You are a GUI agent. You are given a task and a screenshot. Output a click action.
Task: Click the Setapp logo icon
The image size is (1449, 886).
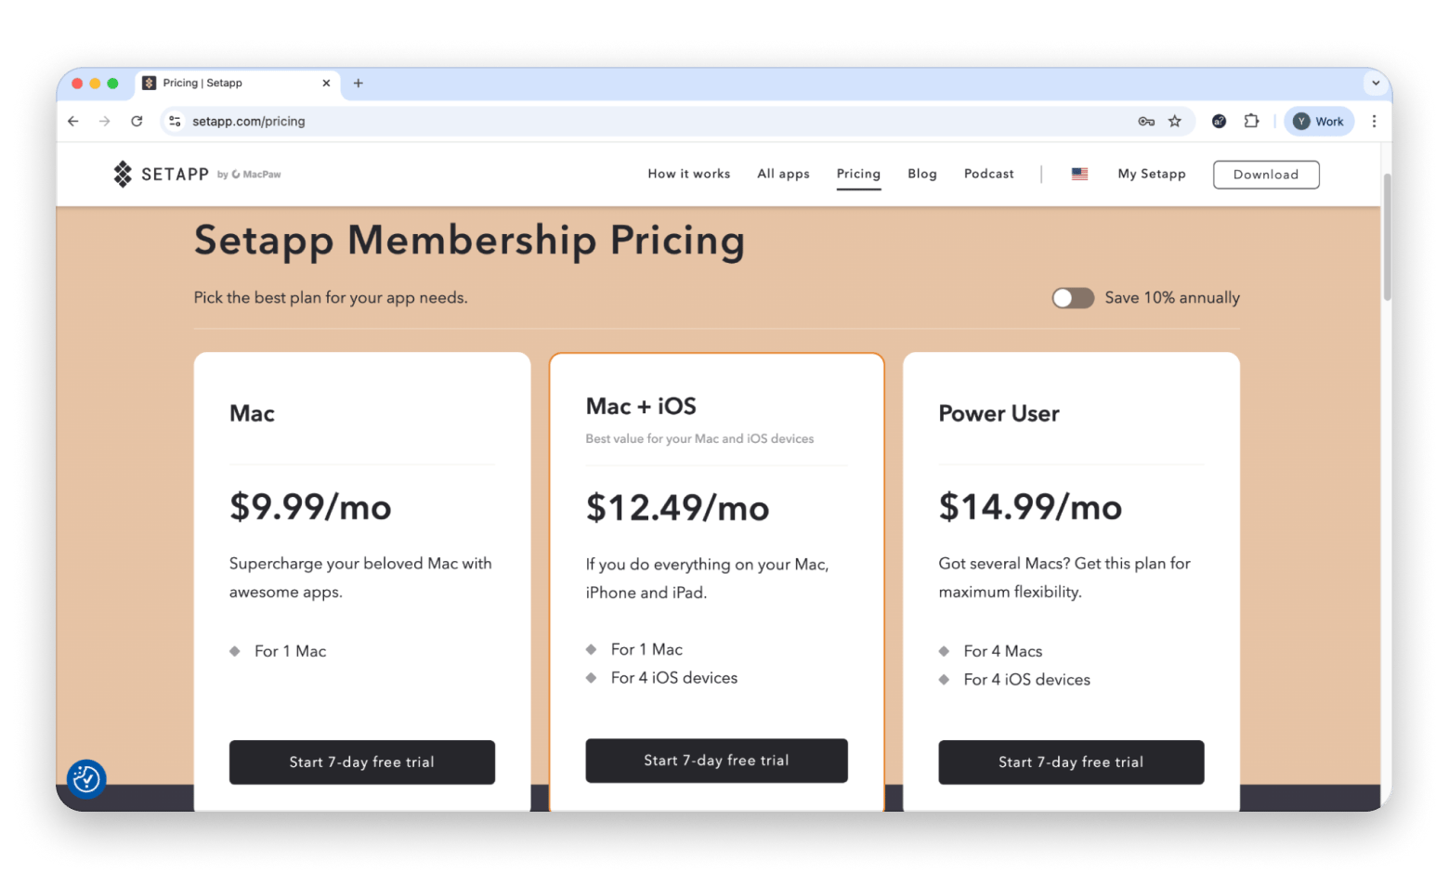[123, 174]
